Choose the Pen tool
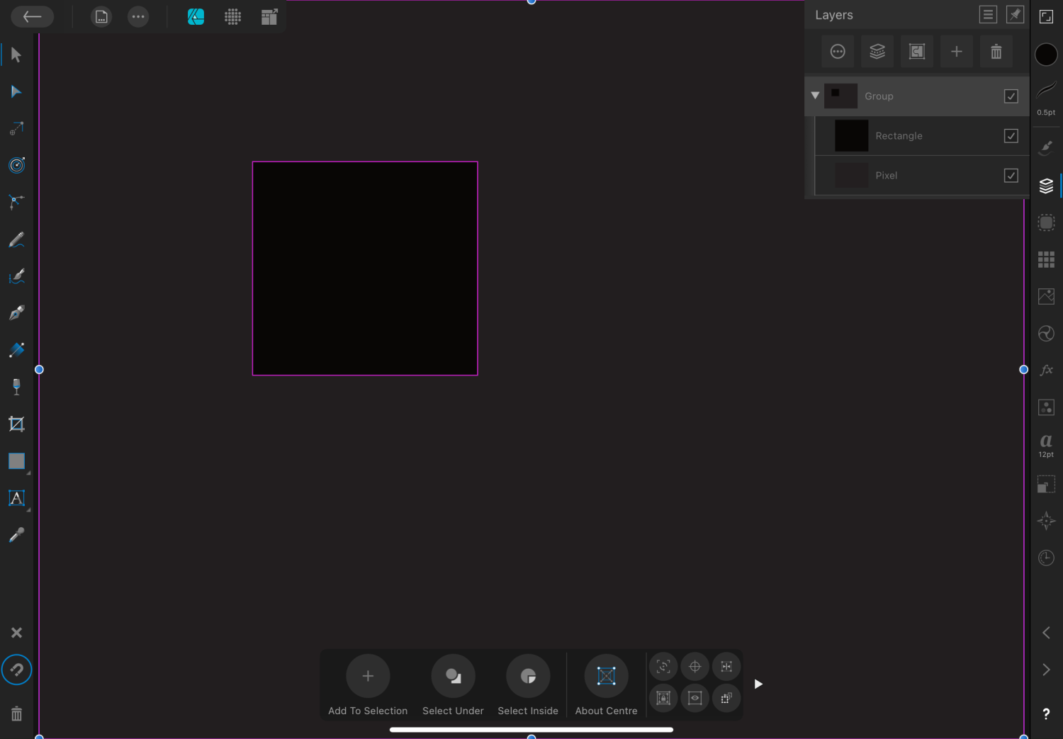The height and width of the screenshot is (739, 1063). [16, 313]
